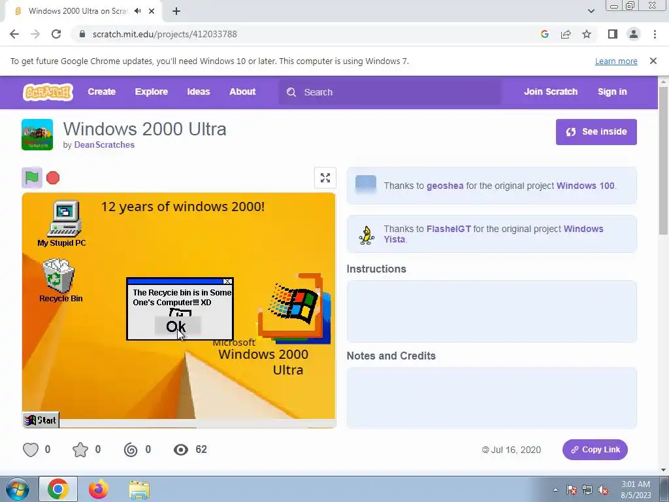The width and height of the screenshot is (669, 502).
Task: Click the project thumbnail beside the title
Action: 37,135
